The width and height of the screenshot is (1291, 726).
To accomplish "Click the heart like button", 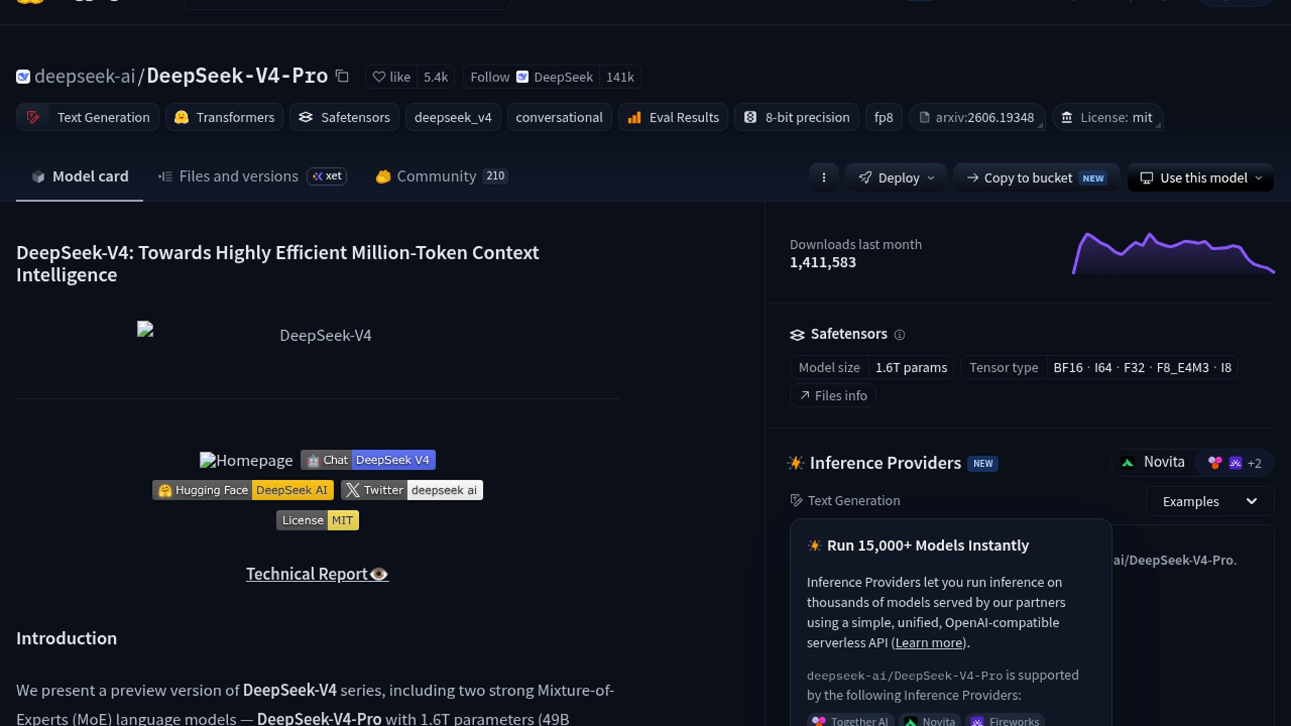I will click(x=391, y=77).
